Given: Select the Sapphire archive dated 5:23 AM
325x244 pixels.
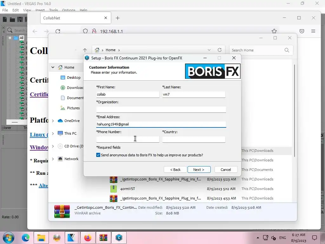Looking at the screenshot, I should click(x=160, y=179).
